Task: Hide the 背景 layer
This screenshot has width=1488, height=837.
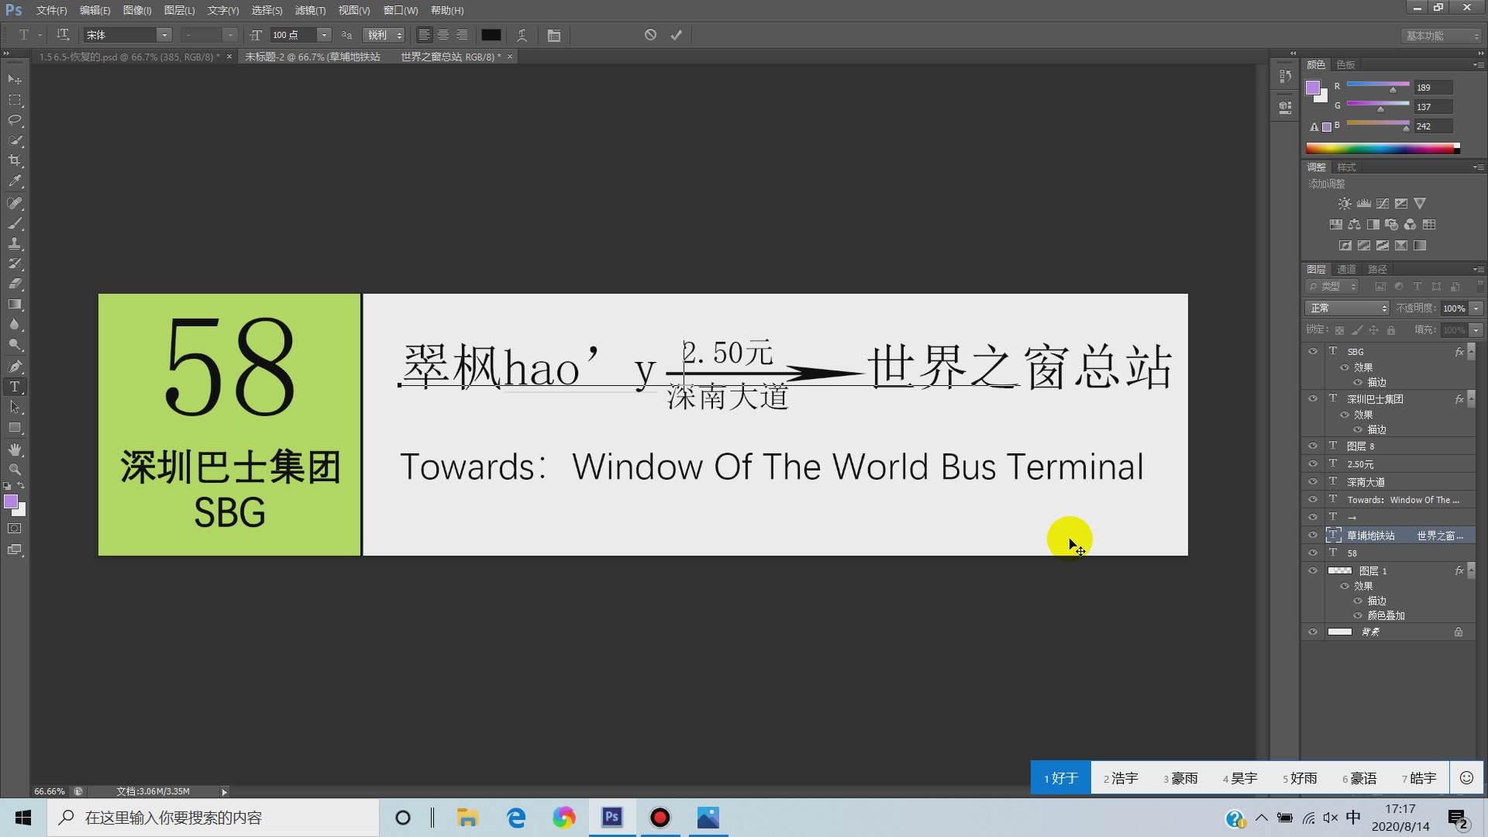Action: point(1313,632)
